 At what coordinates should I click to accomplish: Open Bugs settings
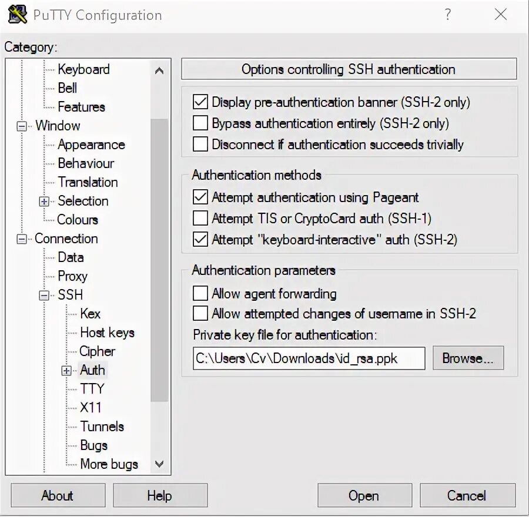click(x=94, y=446)
